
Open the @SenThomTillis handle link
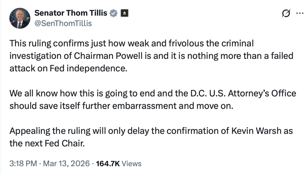point(63,23)
